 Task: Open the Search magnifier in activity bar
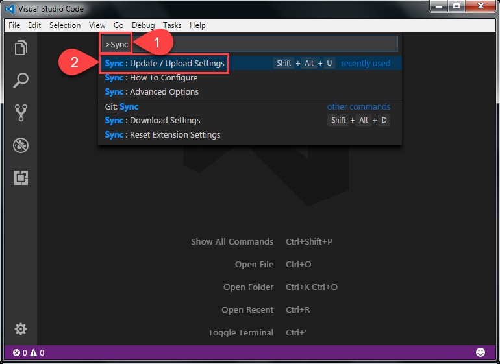click(21, 80)
